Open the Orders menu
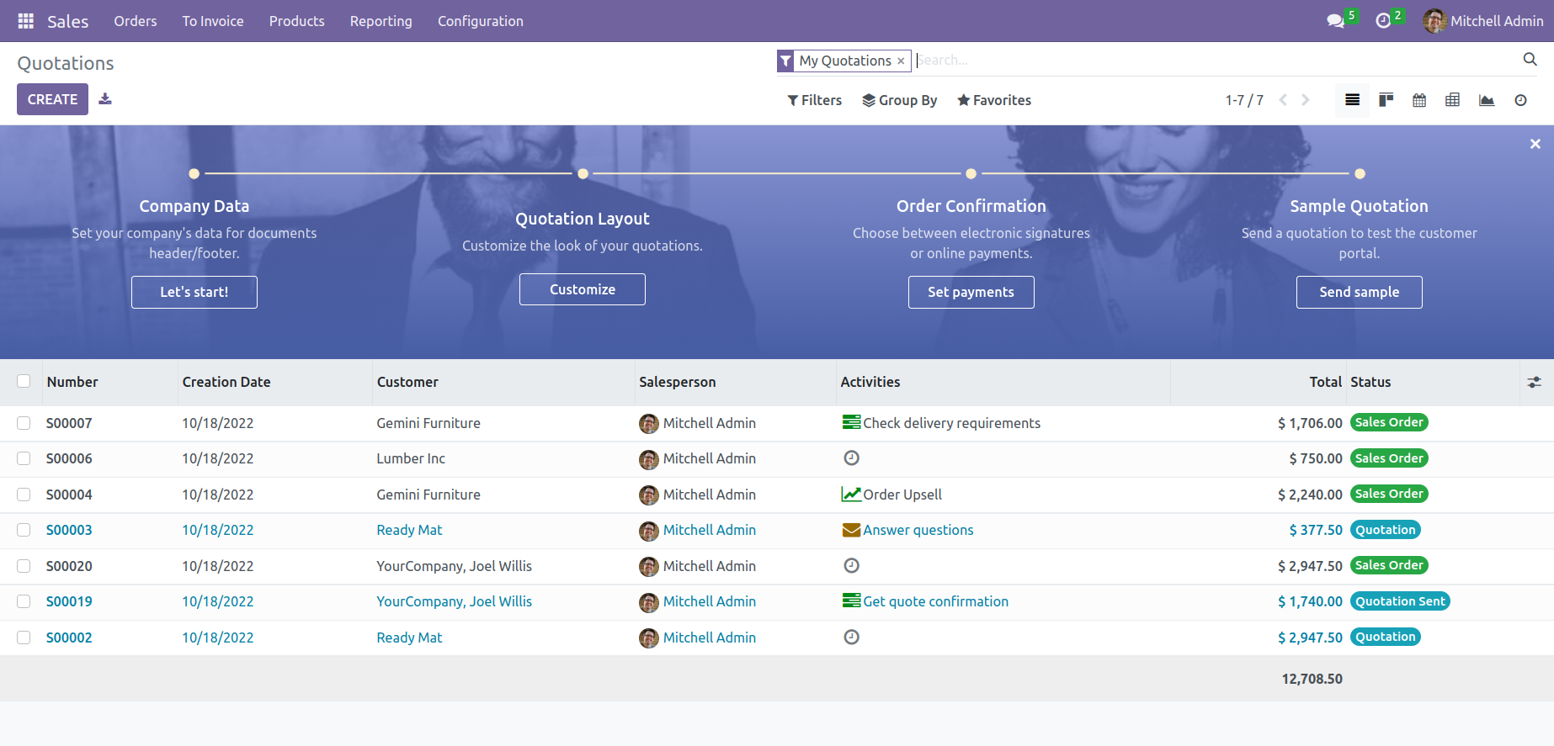Image resolution: width=1554 pixels, height=746 pixels. (136, 21)
